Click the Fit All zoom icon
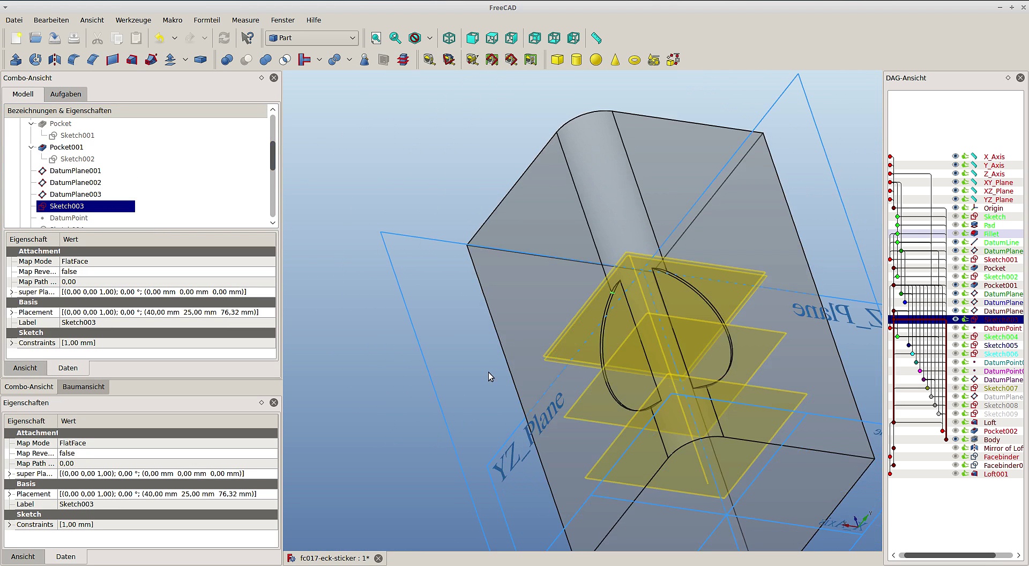Viewport: 1029px width, 566px height. [x=376, y=38]
